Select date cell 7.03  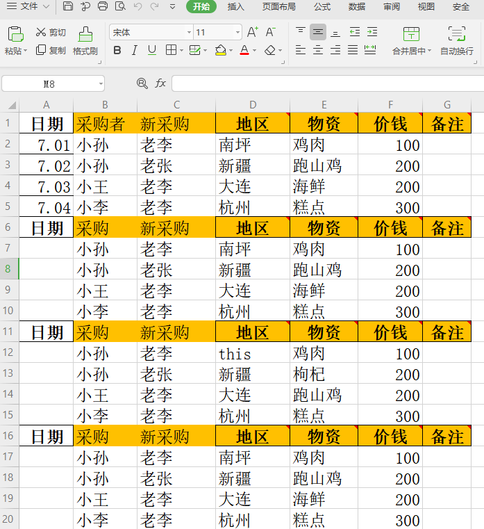pos(46,186)
